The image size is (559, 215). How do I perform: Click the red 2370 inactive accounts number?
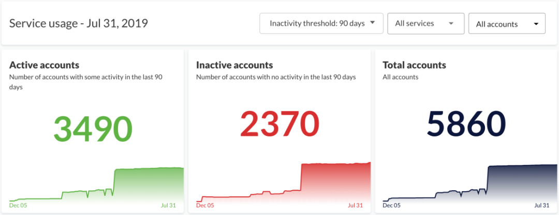point(280,124)
